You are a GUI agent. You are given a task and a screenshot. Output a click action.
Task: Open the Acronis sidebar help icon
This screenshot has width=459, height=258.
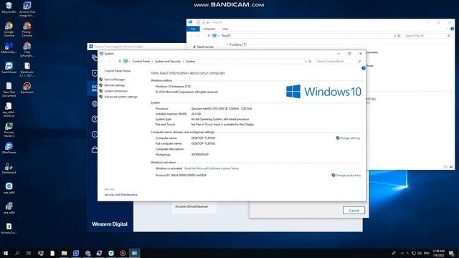tap(94, 119)
